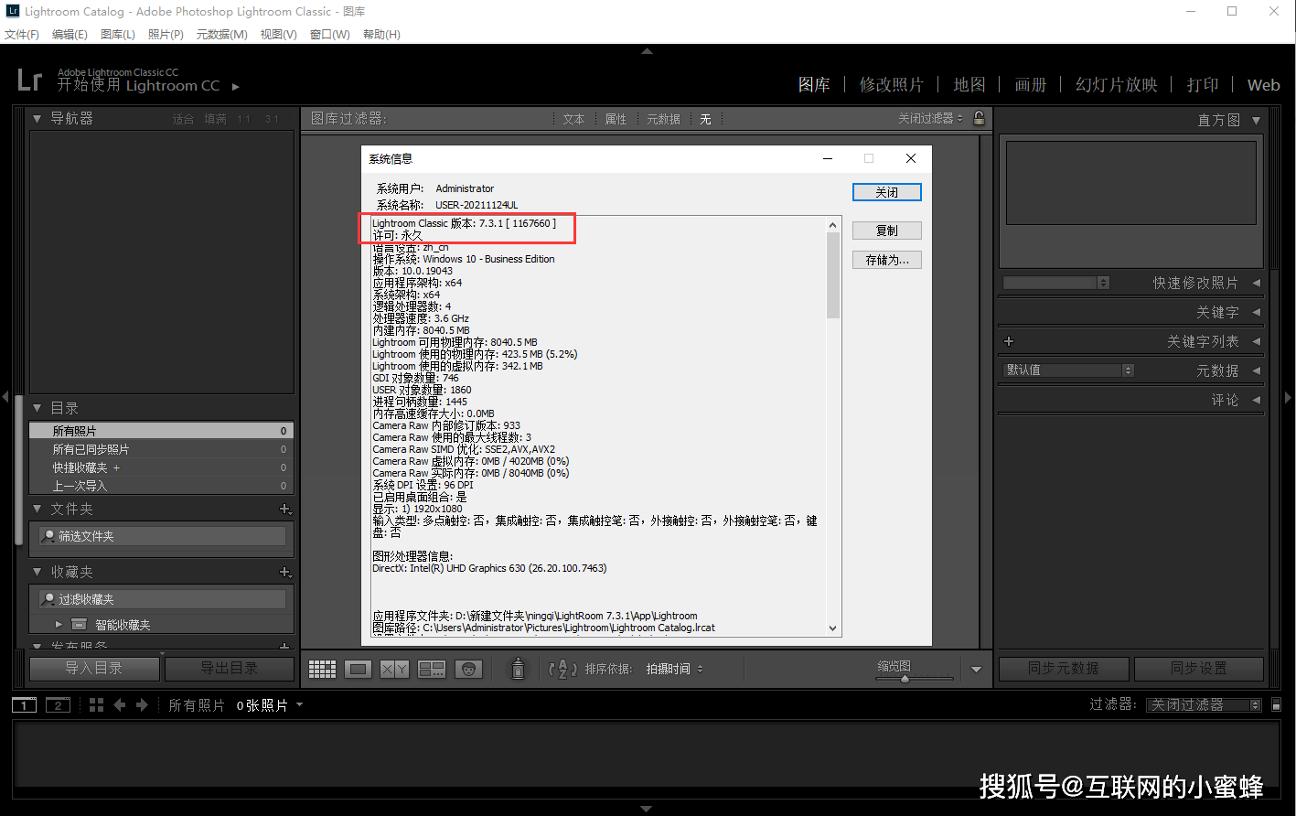Select the None filter option
The height and width of the screenshot is (816, 1296).
click(705, 119)
